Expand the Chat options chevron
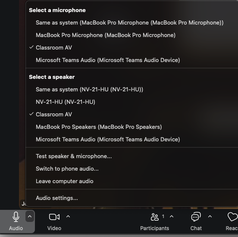Viewport: 238px width, 237px height. coord(210,216)
